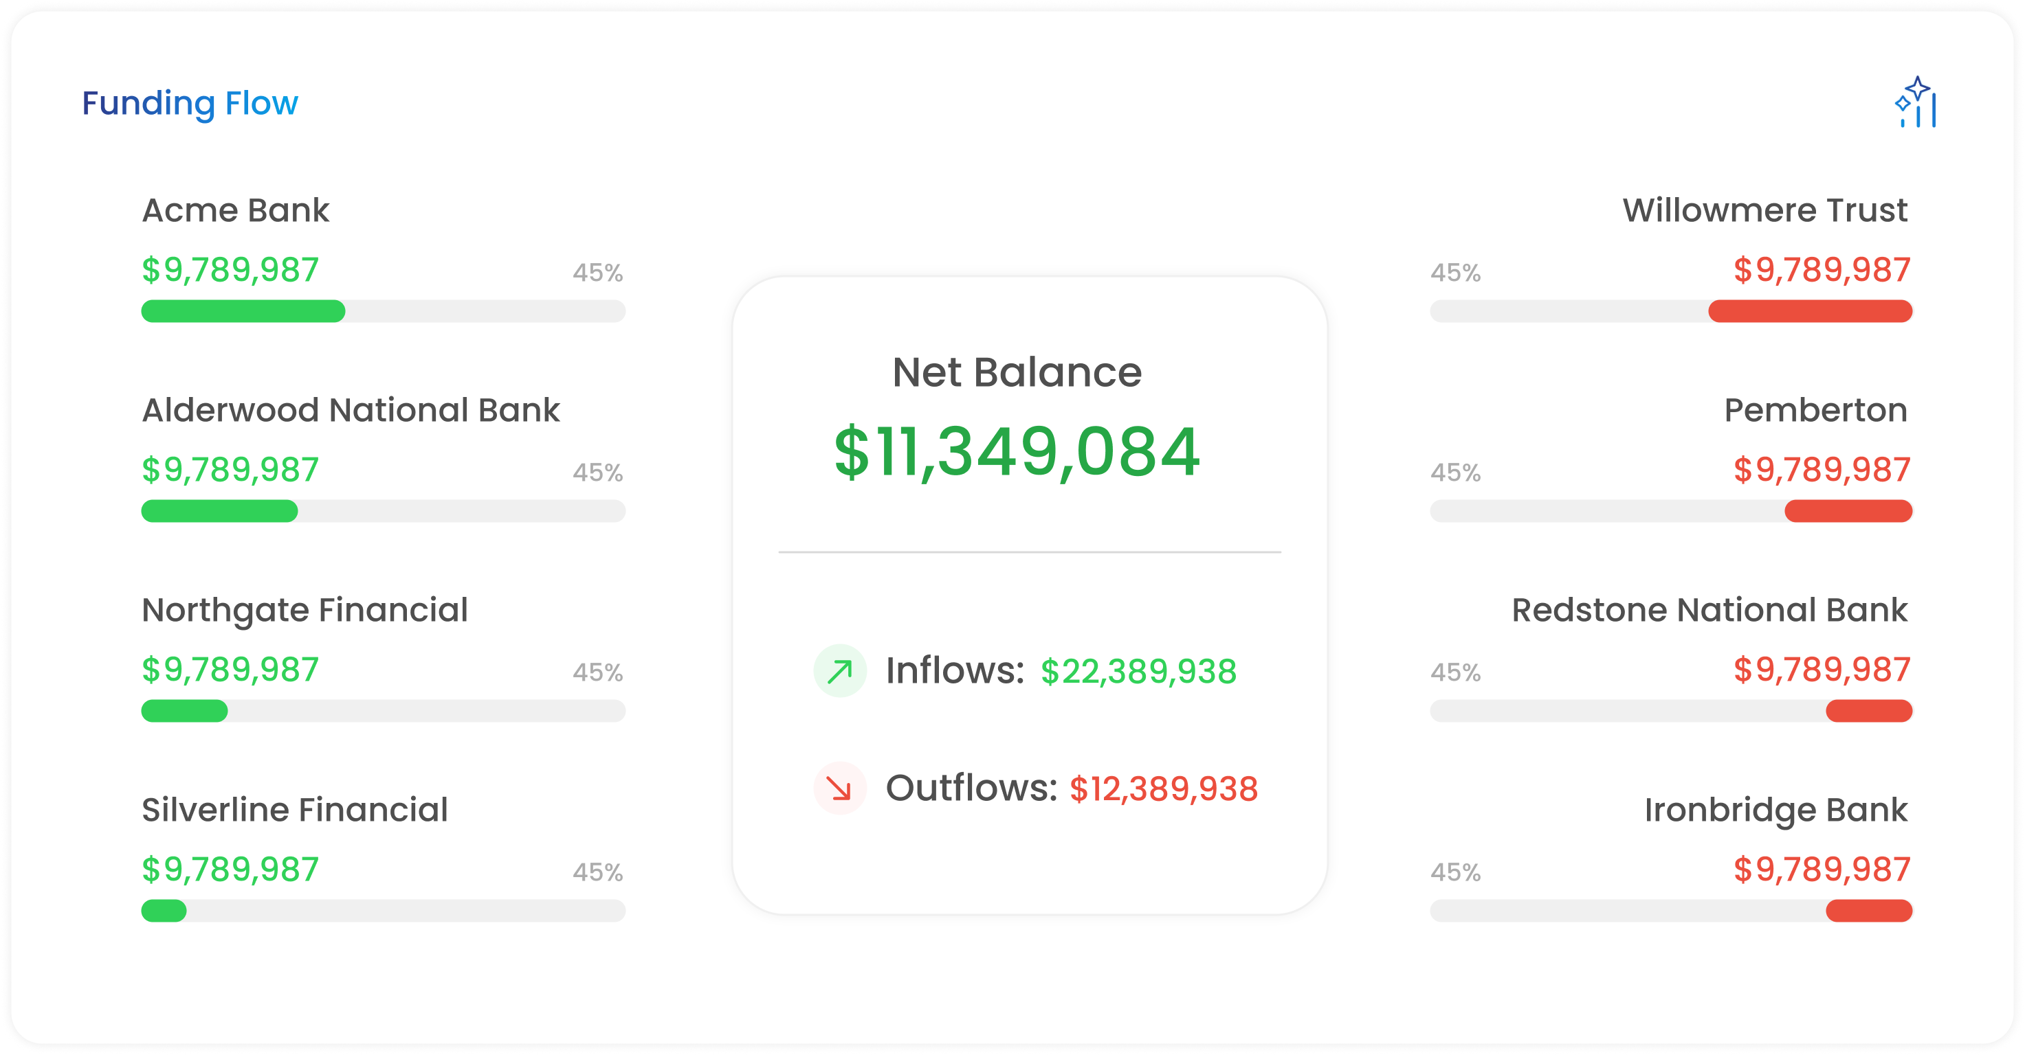This screenshot has width=2025, height=1055.
Task: Click the Northgate Financial green progress bar
Action: point(185,711)
